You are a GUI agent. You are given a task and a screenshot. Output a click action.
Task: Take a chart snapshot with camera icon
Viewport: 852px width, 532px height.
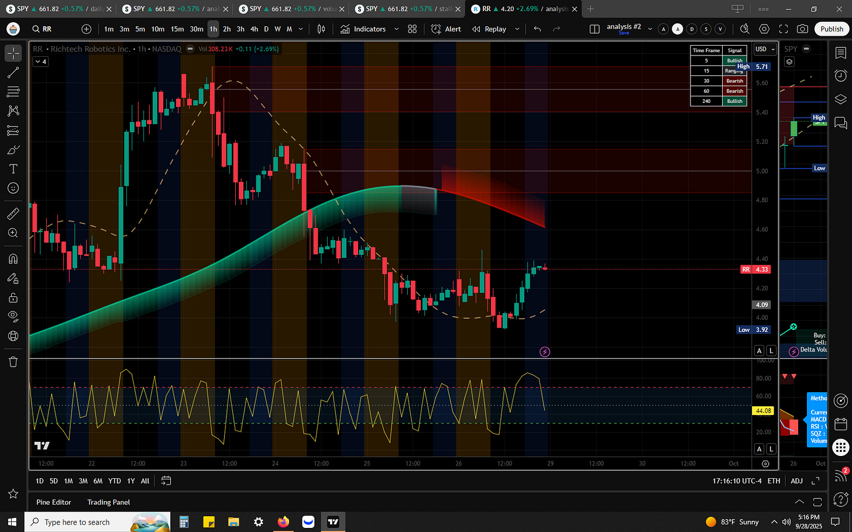pos(803,29)
